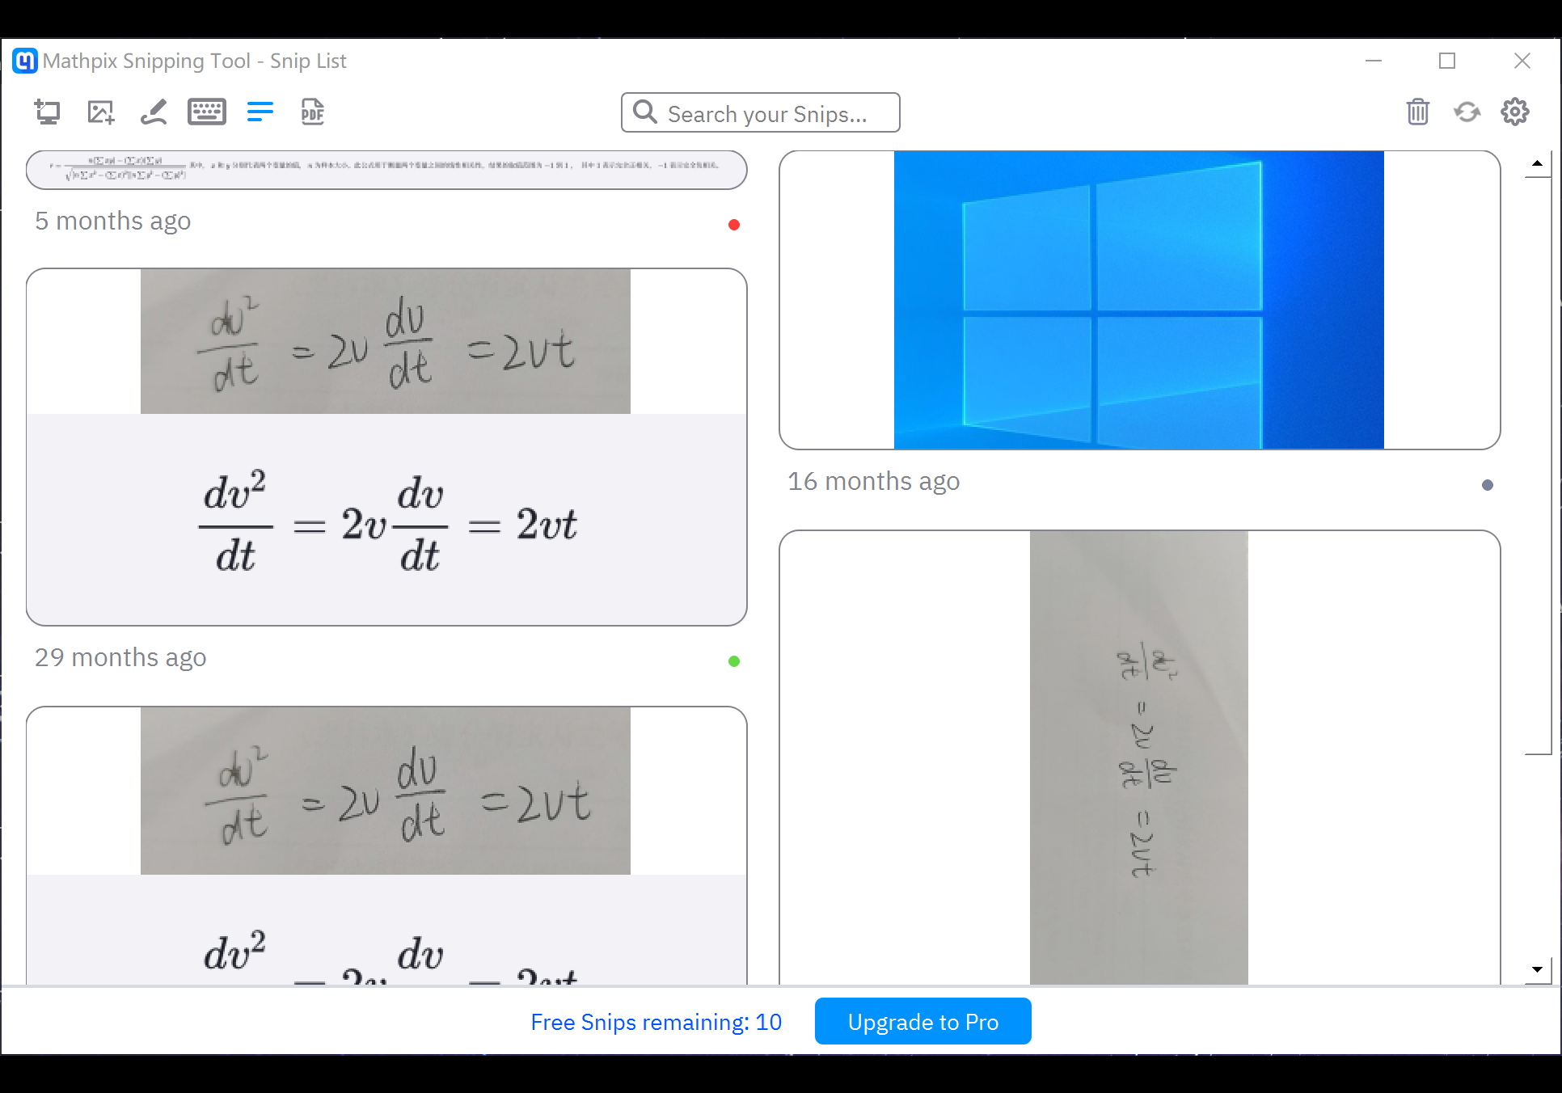
Task: Open the small formula snip at top
Action: coord(386,170)
